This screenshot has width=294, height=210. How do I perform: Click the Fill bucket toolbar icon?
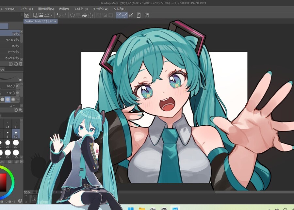pos(85,15)
